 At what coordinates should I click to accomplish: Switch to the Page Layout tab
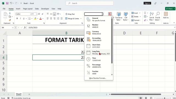(x=28, y=9)
